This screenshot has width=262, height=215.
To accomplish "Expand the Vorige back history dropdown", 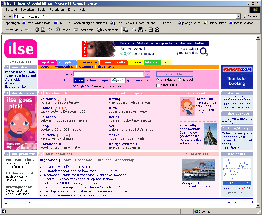I will tap(21, 30).
